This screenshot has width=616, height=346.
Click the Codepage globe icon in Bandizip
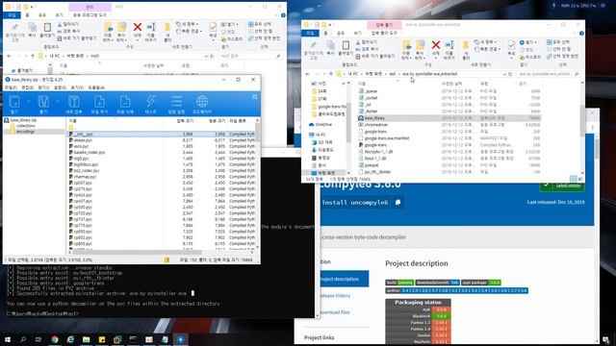pyautogui.click(x=202, y=102)
